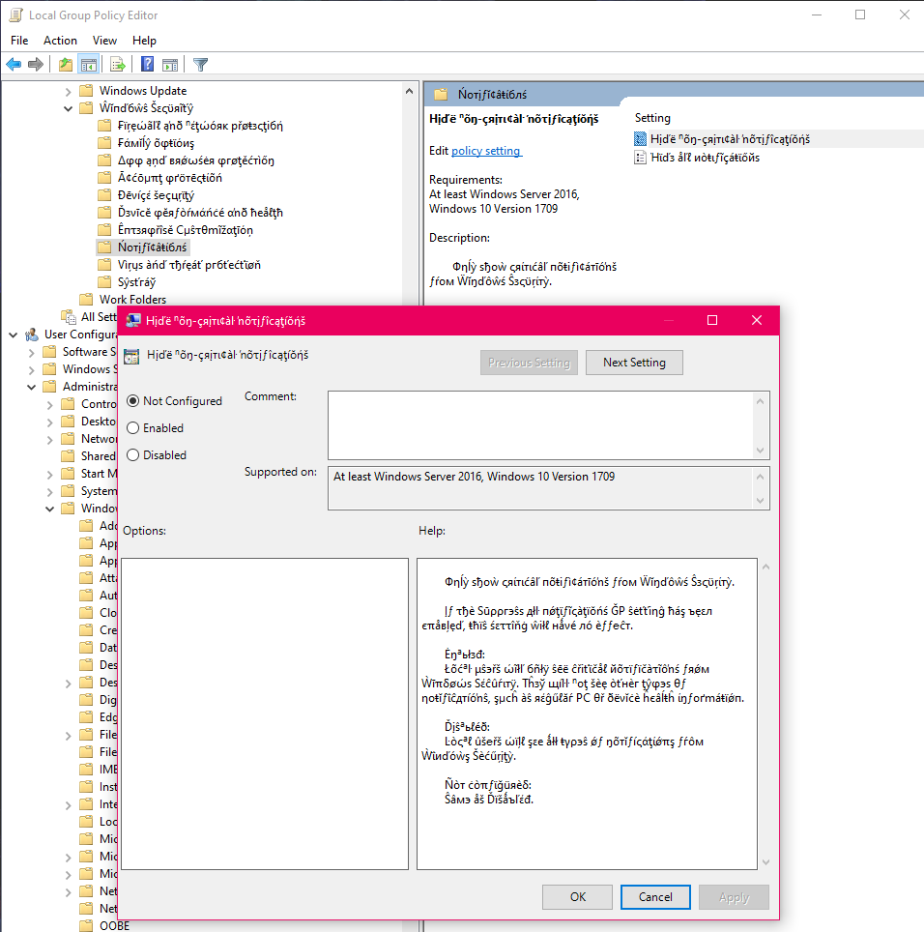The width and height of the screenshot is (924, 932).
Task: Click the Help text scroll-down arrow
Action: pyautogui.click(x=765, y=861)
